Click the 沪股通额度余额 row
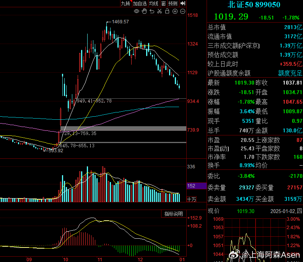The image size is (303, 262). [x=255, y=73]
